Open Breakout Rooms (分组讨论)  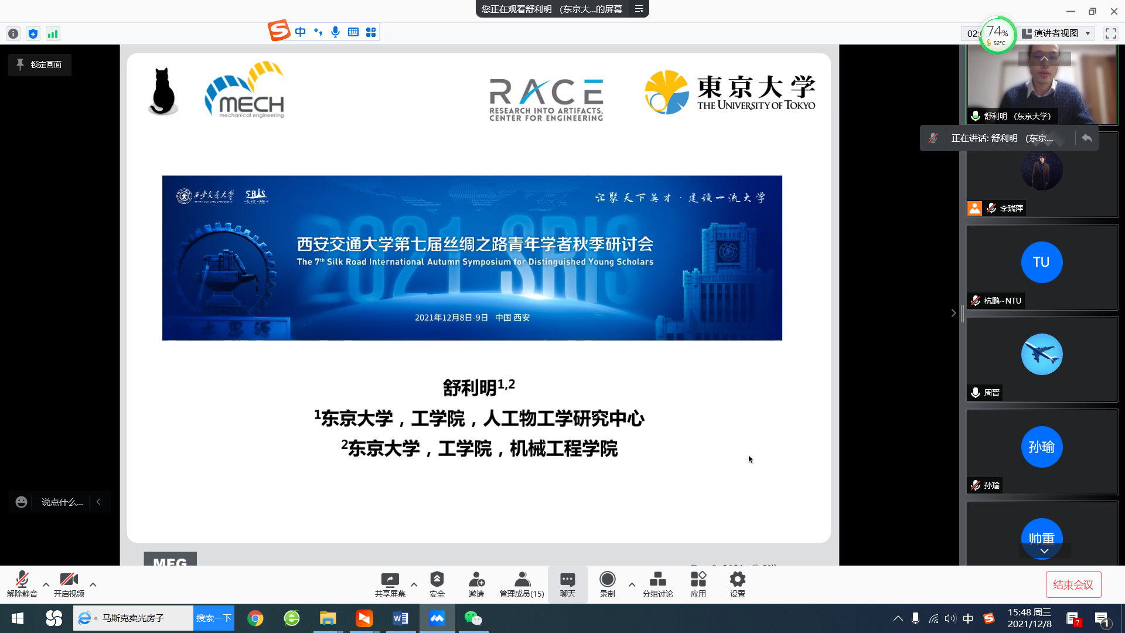[x=657, y=580]
